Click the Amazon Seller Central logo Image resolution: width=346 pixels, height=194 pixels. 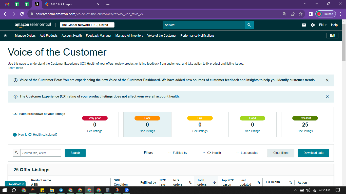pyautogui.click(x=33, y=25)
